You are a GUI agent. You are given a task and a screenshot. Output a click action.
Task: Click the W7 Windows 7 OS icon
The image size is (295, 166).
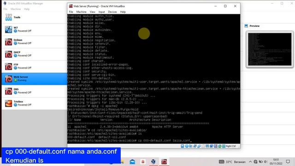point(8,30)
